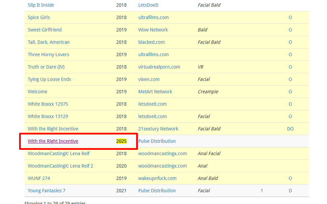This screenshot has width=327, height=204.
Task: Open the WoodmanCastingX: Lena Reif 2 link
Action: [x=60, y=166]
